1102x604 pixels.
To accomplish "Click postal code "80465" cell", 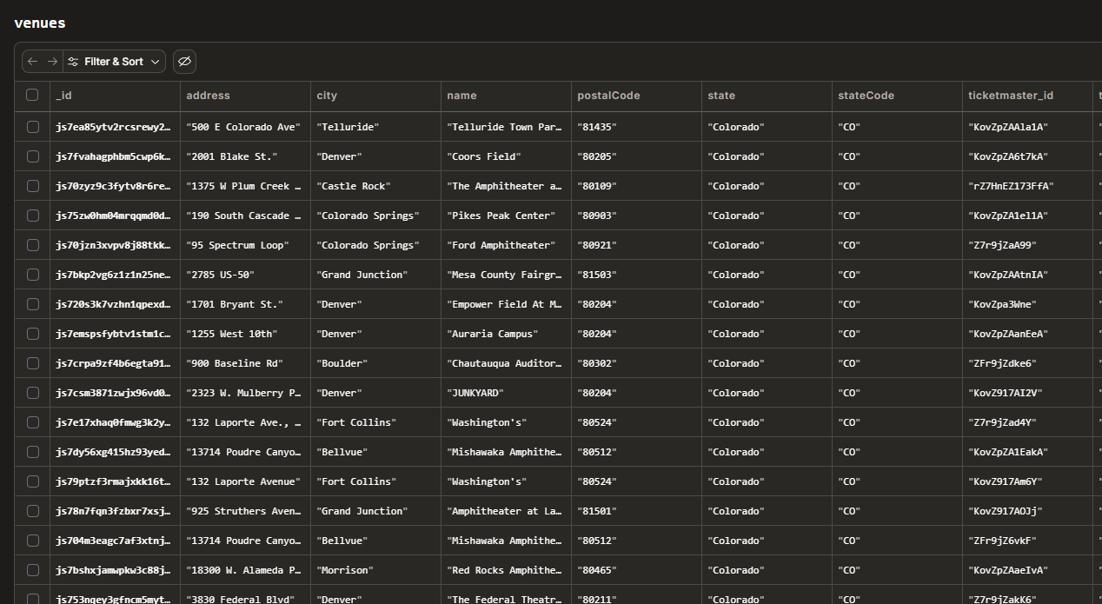I will tap(636, 570).
